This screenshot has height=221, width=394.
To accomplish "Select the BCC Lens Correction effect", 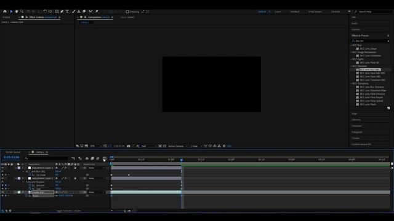I will click(x=370, y=56).
